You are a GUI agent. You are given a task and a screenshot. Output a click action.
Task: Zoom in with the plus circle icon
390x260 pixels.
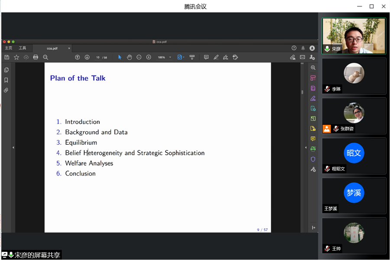pyautogui.click(x=149, y=57)
